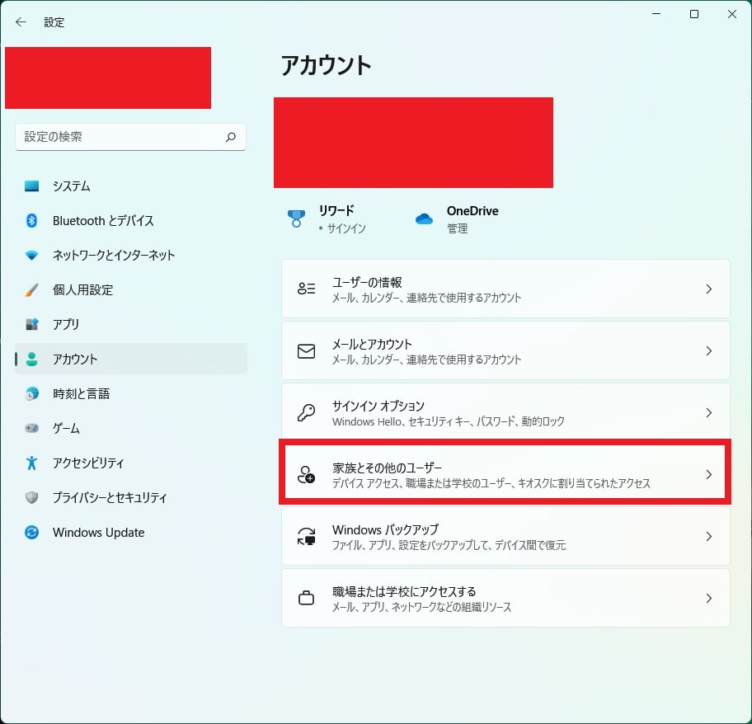Click OneDrive 管理 link

click(x=457, y=228)
